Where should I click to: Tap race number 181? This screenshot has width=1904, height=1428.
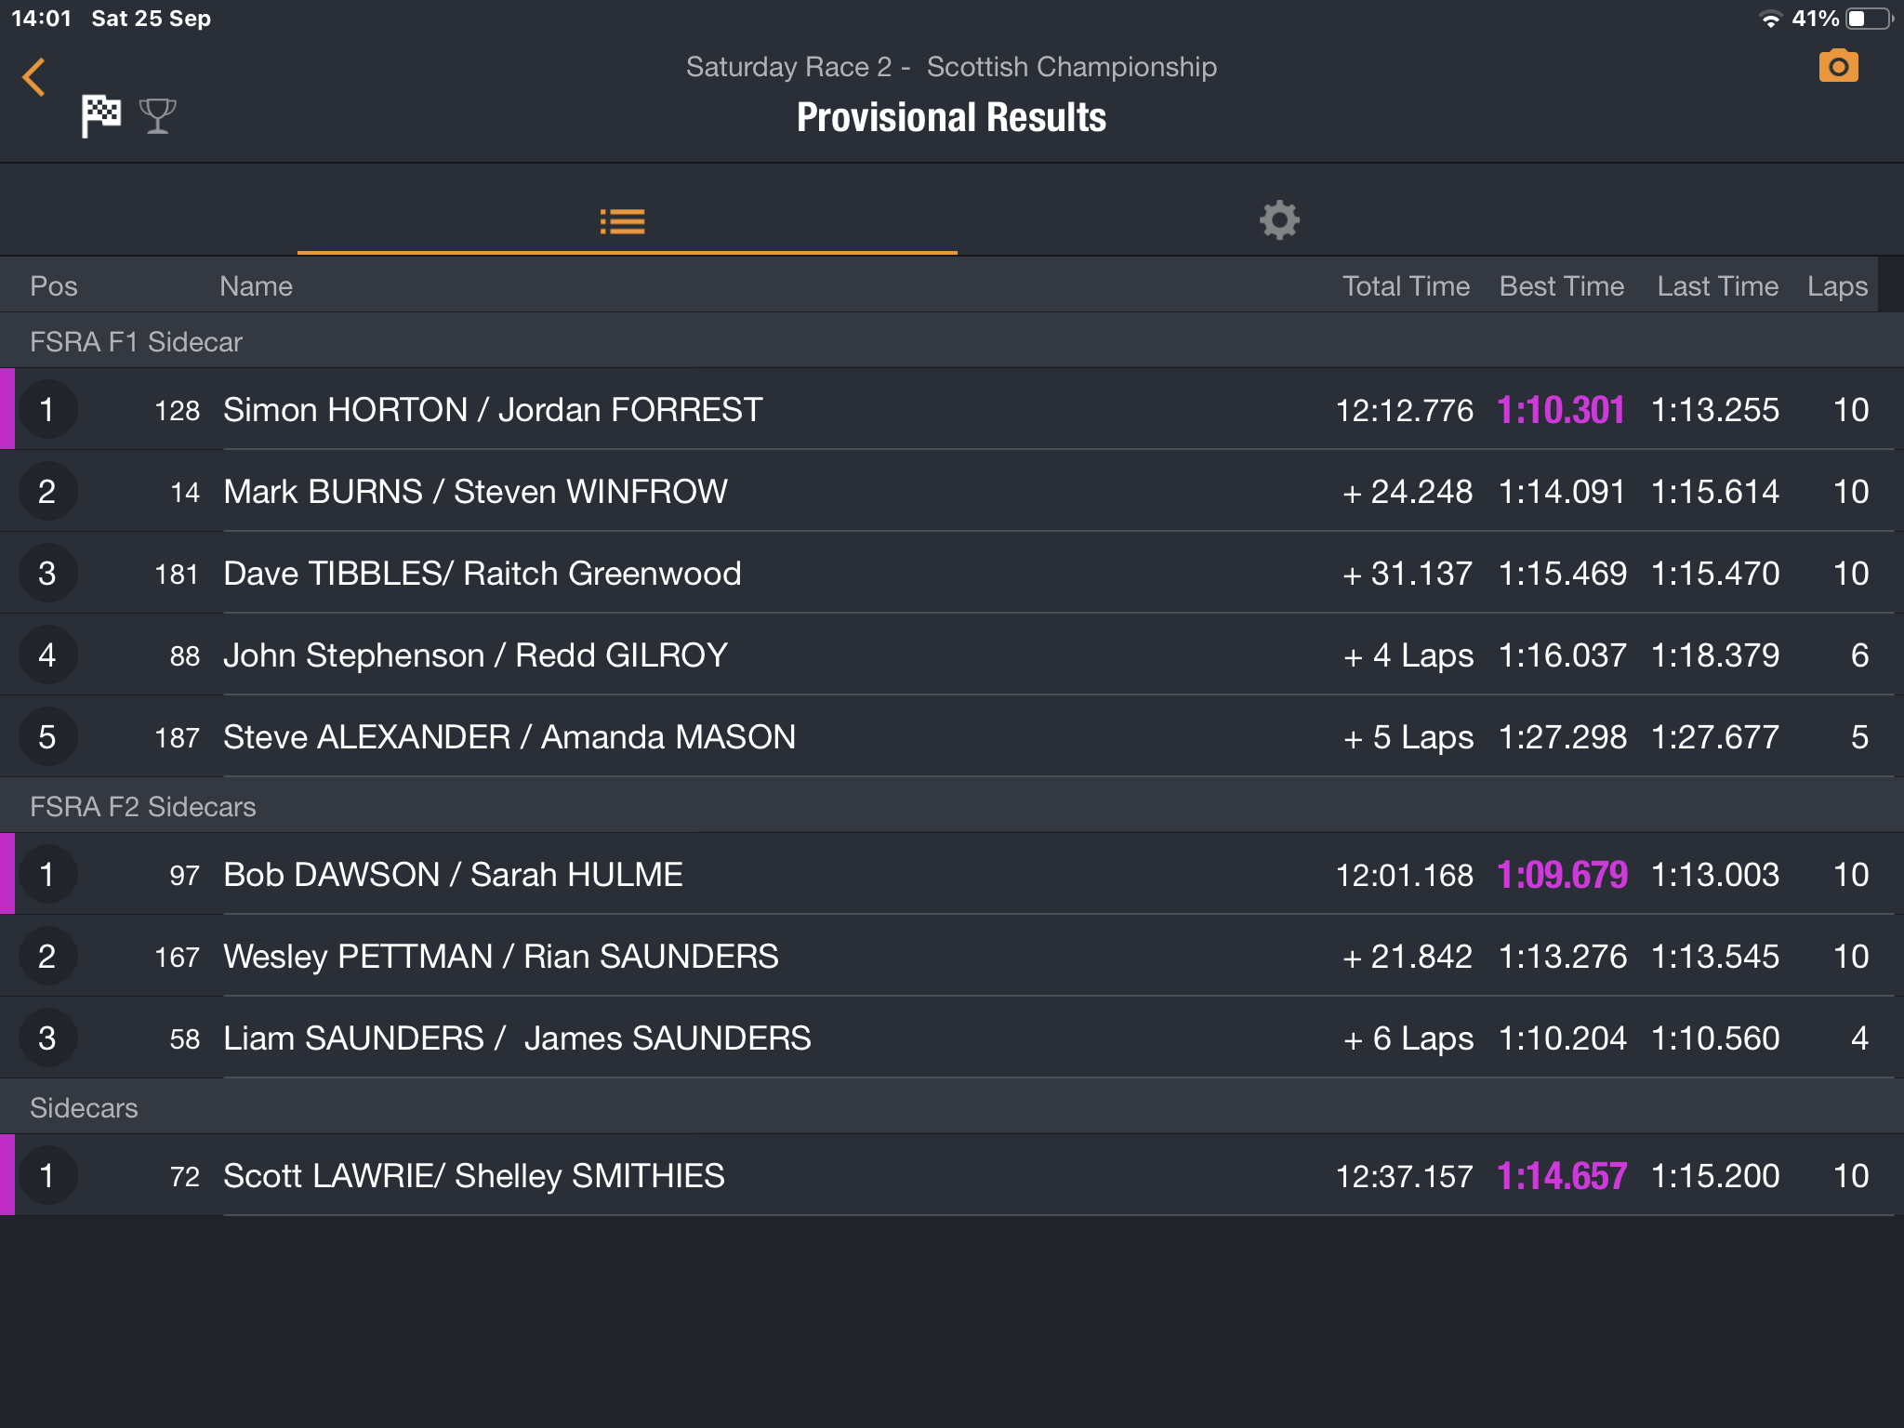pyautogui.click(x=177, y=575)
